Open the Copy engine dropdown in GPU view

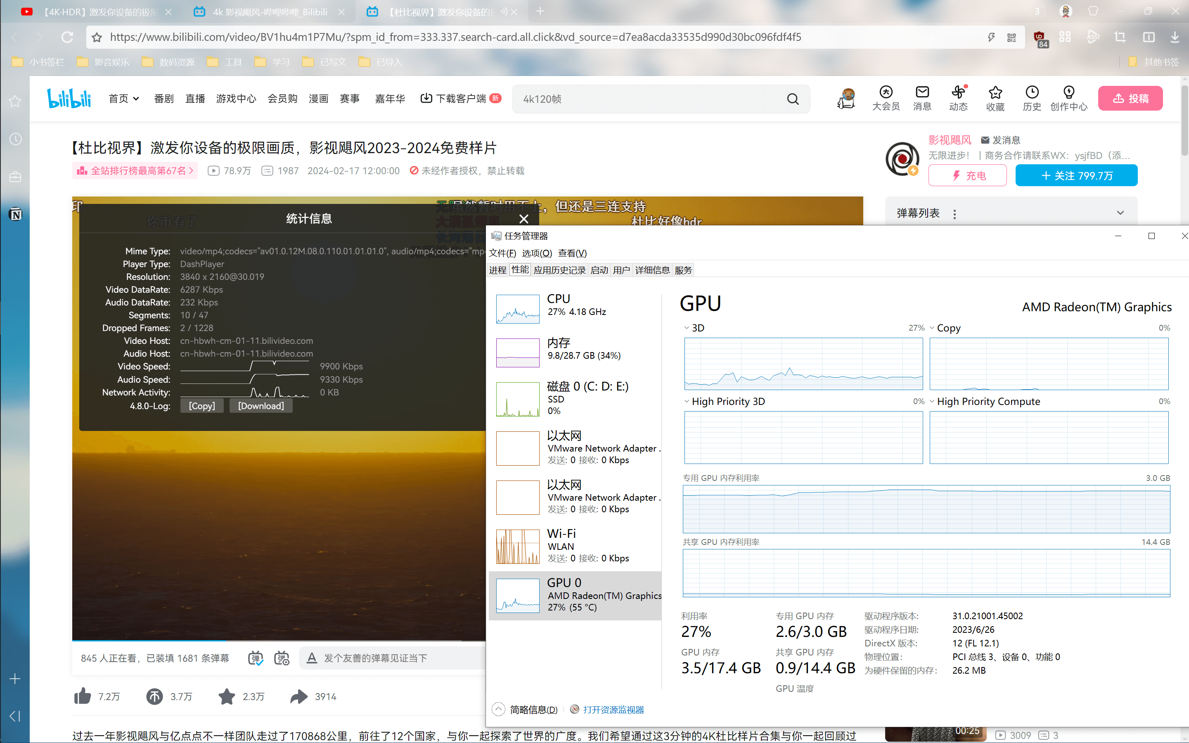(932, 328)
